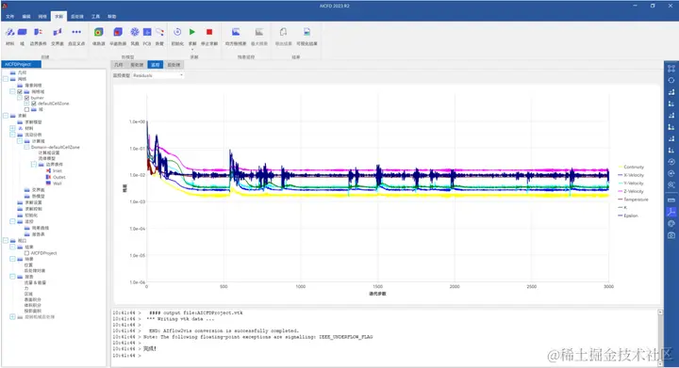Expand the last collapsed node in project tree
This screenshot has width=679, height=368.
[12, 317]
